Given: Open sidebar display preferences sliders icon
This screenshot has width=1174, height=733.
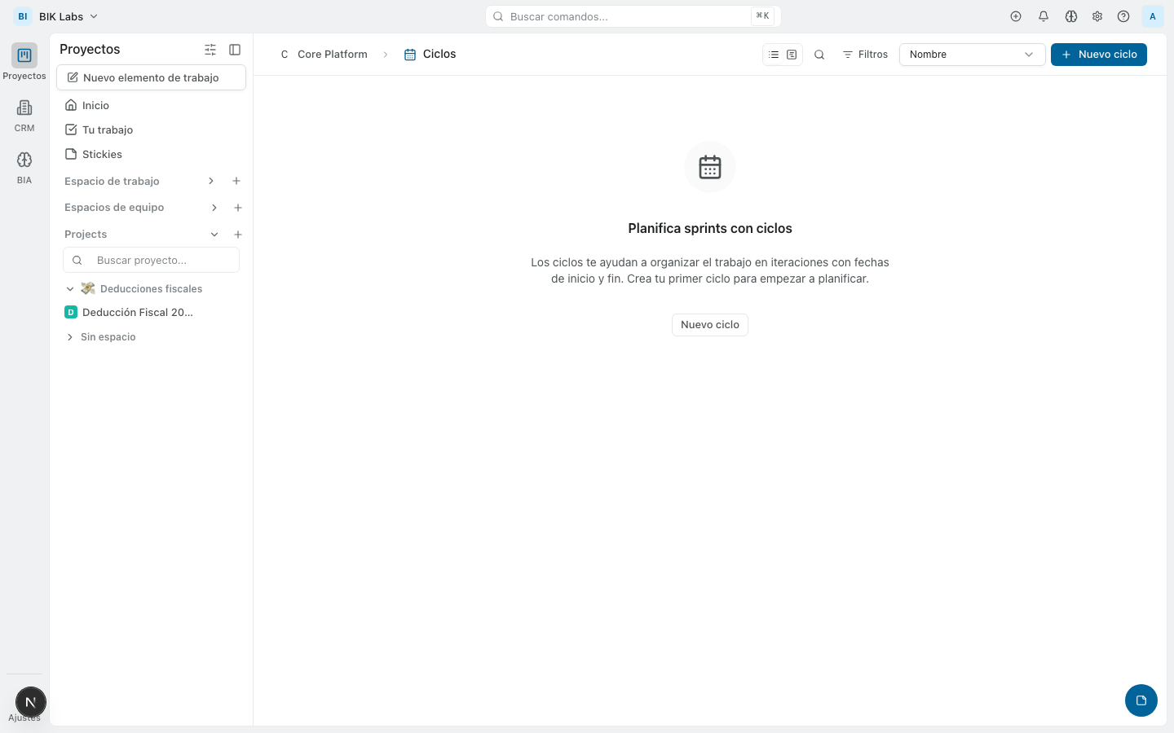Looking at the screenshot, I should (210, 50).
